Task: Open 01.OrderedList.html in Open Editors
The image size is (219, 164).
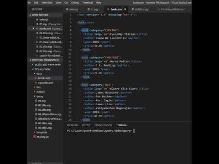Action: coord(50,37)
